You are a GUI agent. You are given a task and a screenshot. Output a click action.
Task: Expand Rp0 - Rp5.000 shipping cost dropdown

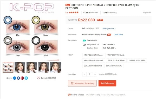point(109,48)
